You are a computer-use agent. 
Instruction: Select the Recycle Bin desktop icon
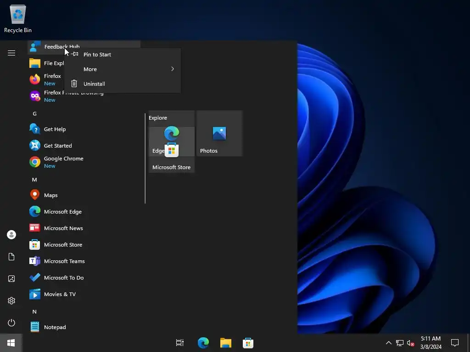(18, 18)
